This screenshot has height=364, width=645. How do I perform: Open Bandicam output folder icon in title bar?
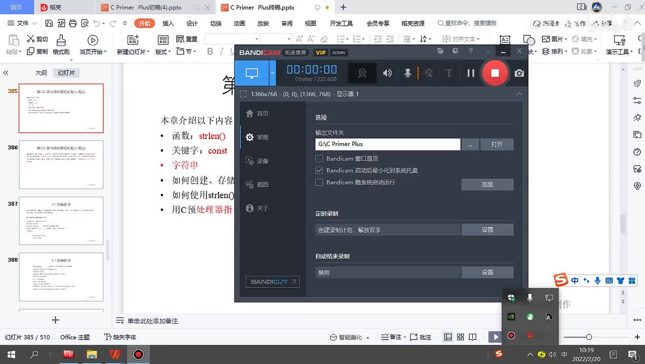[x=440, y=51]
